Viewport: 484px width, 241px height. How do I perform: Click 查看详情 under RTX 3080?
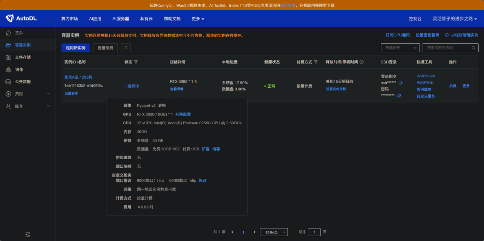tap(177, 89)
